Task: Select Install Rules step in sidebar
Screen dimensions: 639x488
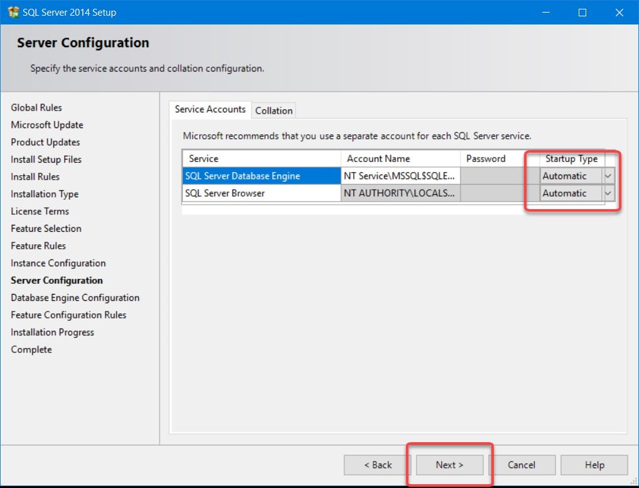Action: point(35,176)
